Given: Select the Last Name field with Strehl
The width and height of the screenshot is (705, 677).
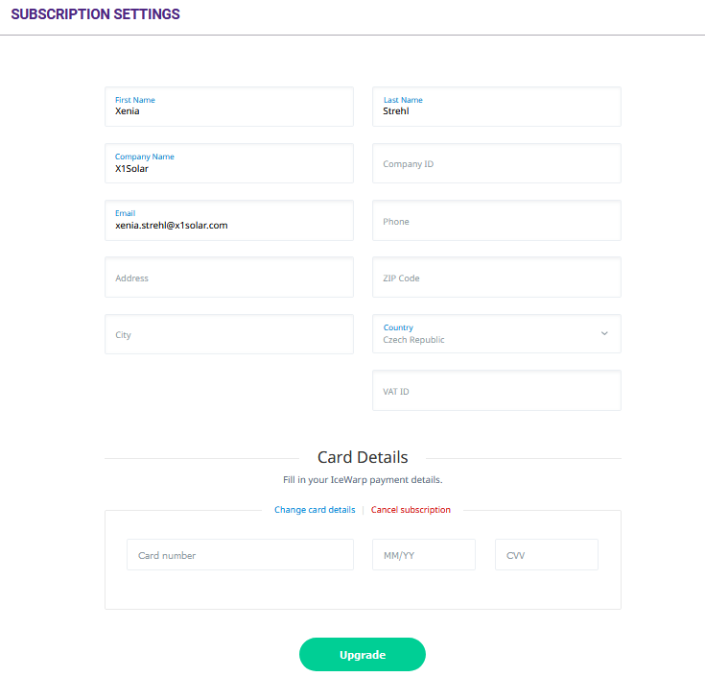Looking at the screenshot, I should tap(497, 107).
